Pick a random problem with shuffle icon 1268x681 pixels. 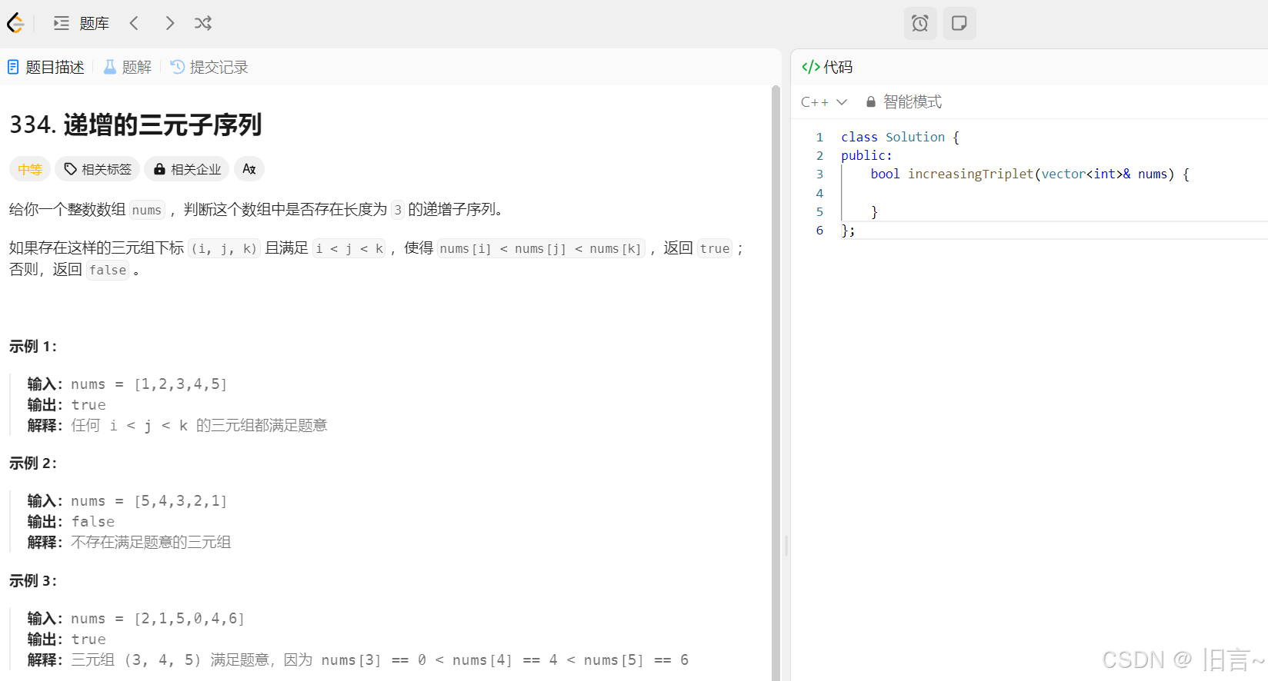pos(203,23)
